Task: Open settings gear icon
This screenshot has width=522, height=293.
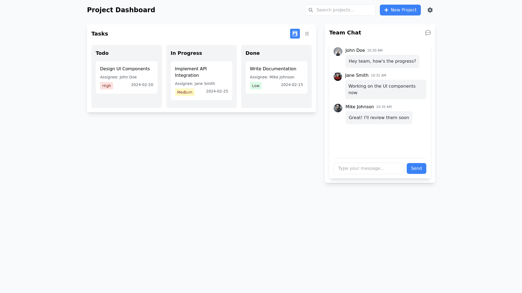Action: click(430, 10)
